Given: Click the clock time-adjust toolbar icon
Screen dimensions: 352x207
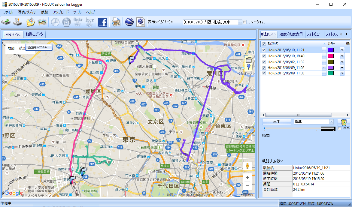Looking at the screenshot, I should pos(55,22).
